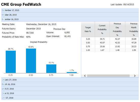Viewport: 140px width, 102px height.
Task: Click current probability value 39.71
Action: [x=102, y=39]
